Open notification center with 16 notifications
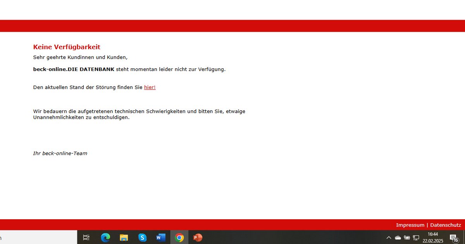465x244 pixels. coord(454,237)
